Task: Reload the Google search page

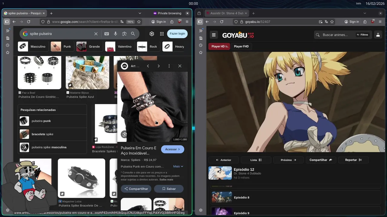Action: (28, 22)
